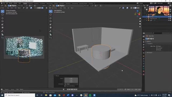The height and width of the screenshot is (97, 172).
Task: Select the Move tool in the left camera viewport
Action: (x=2, y=18)
